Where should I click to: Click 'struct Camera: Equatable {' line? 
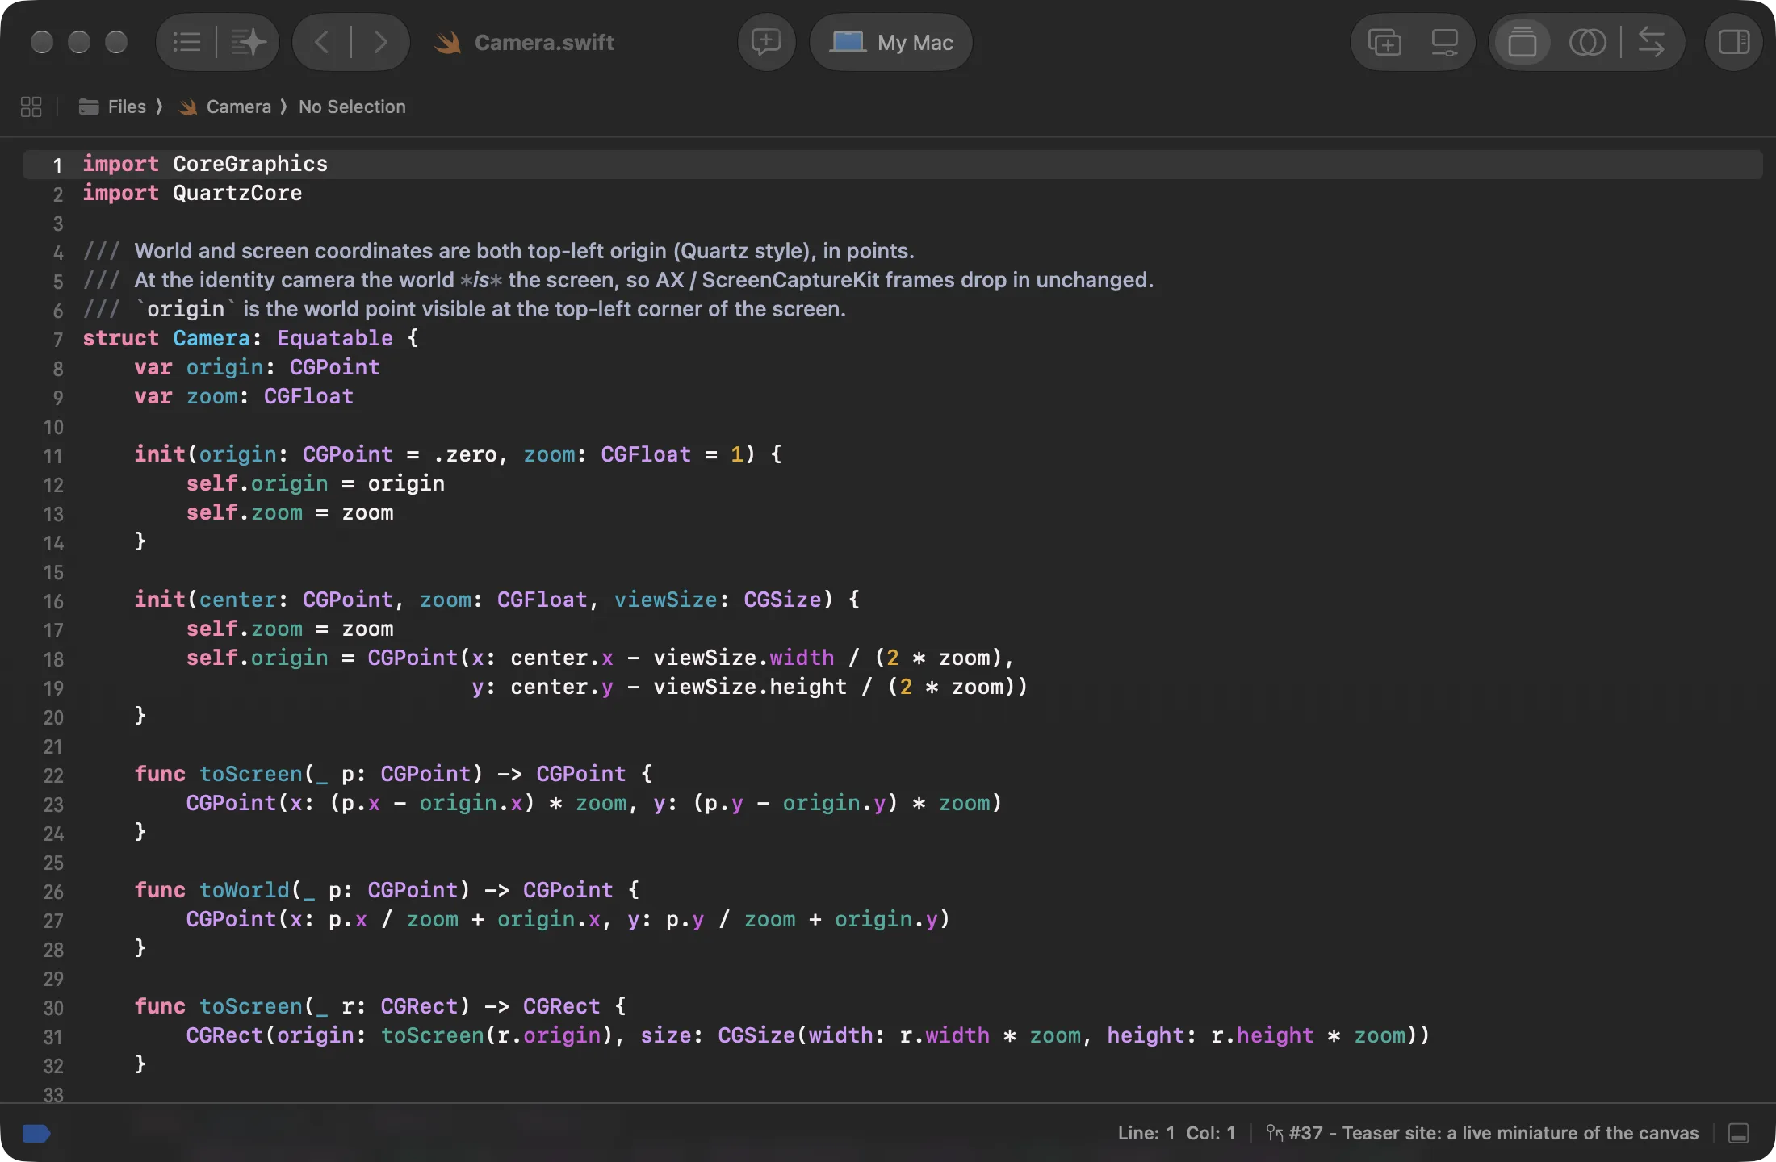tap(250, 338)
